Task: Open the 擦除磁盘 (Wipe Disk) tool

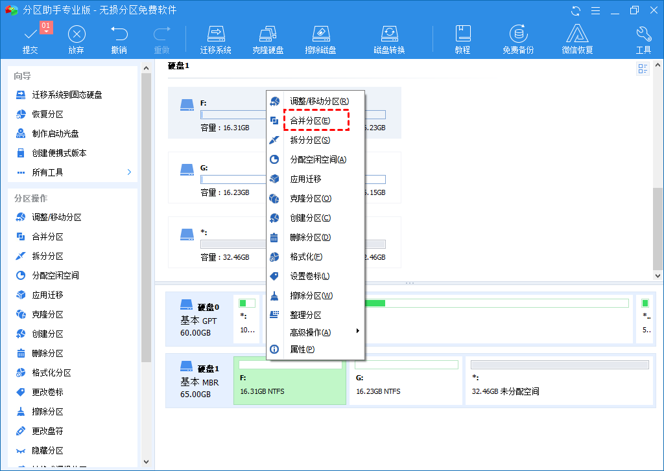Action: click(x=321, y=39)
